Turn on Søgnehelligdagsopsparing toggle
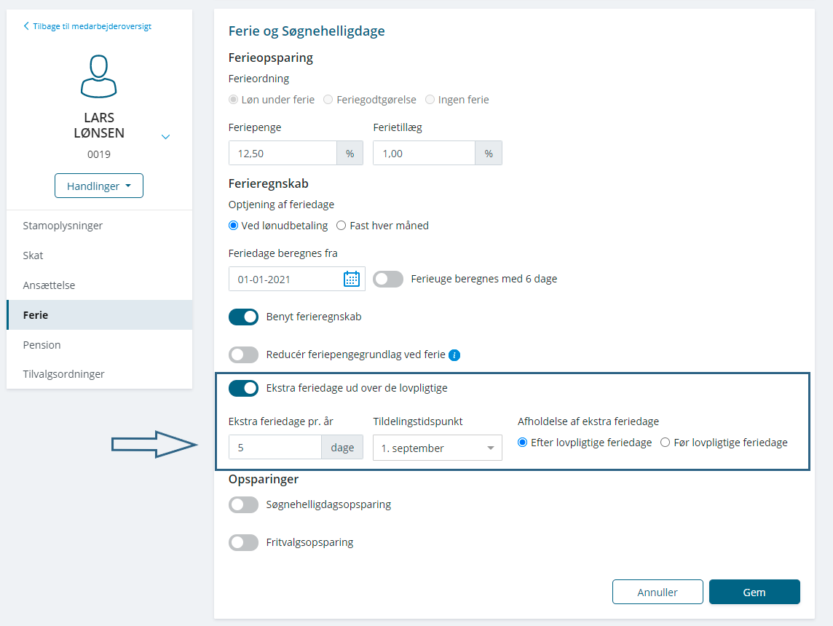 [x=243, y=504]
